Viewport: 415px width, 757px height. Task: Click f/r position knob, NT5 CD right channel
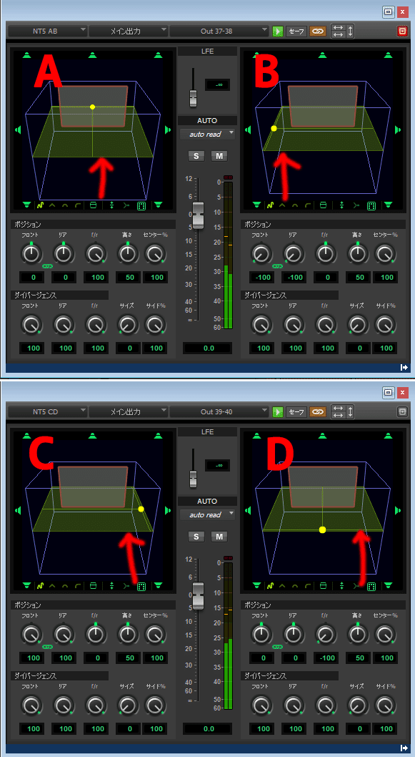(x=325, y=634)
